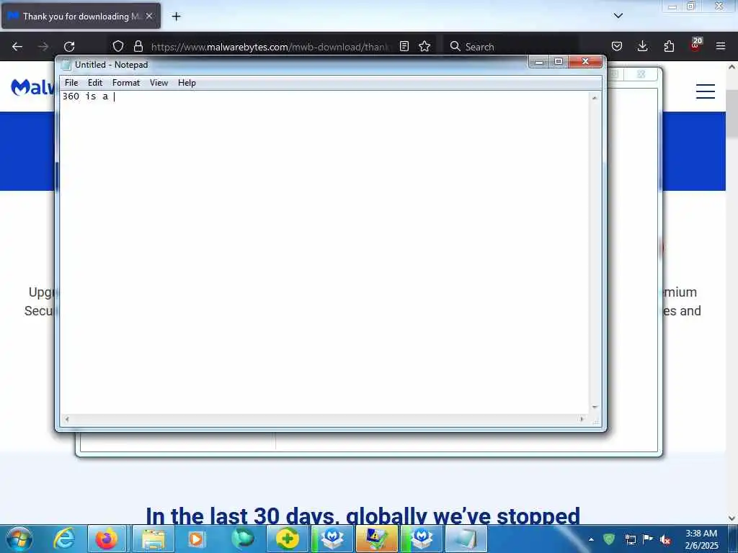Open the Firefox Downloads panel
The image size is (738, 553).
pos(642,46)
